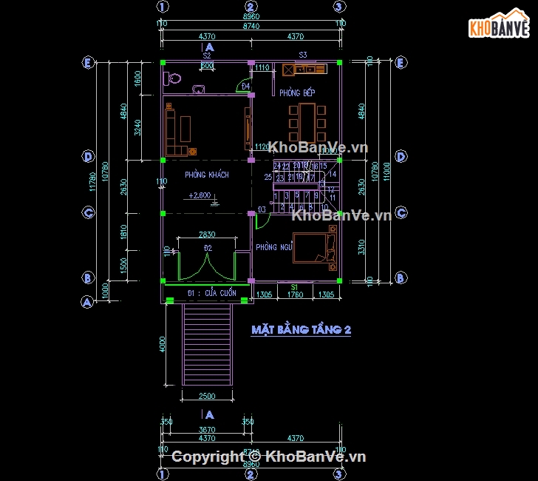Select the Đ1 : CỬA CUỐN label
Image resolution: width=538 pixels, height=481 pixels.
211,293
